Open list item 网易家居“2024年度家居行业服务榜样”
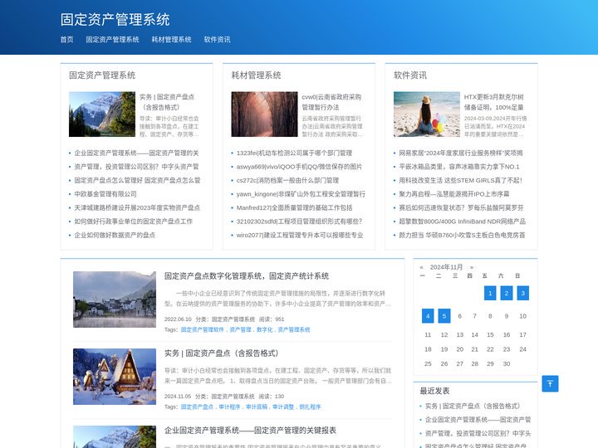The image size is (598, 448). click(461, 153)
